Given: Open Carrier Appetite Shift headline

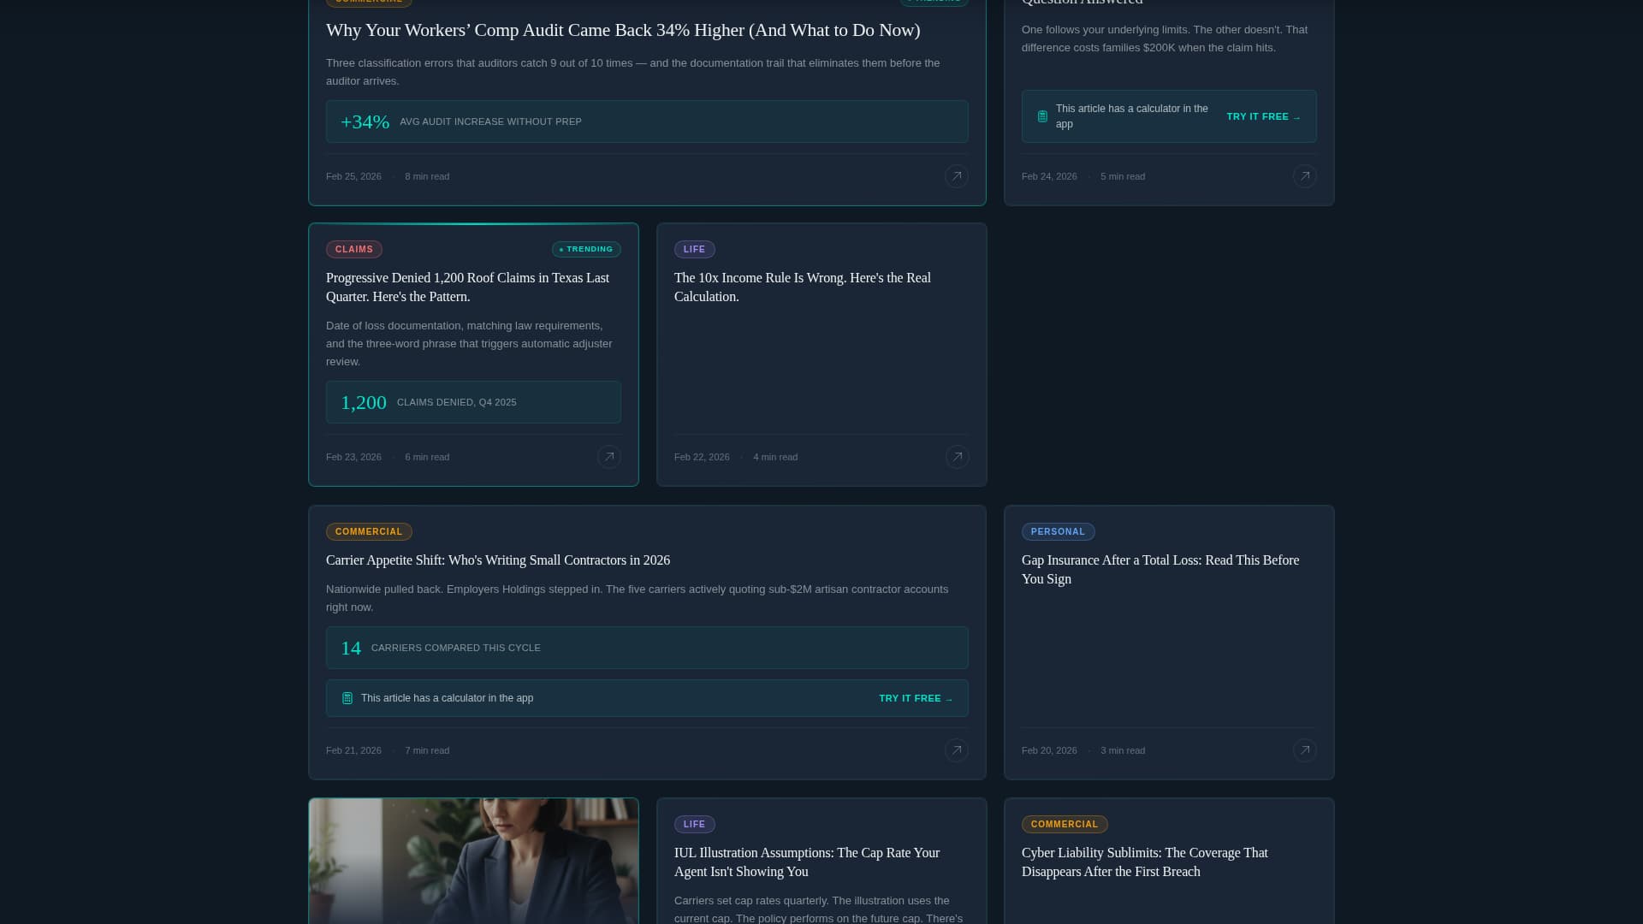Looking at the screenshot, I should point(498,560).
